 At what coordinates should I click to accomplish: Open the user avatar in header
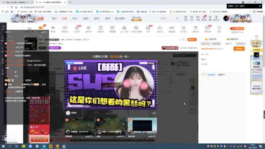pyautogui.click(x=226, y=18)
